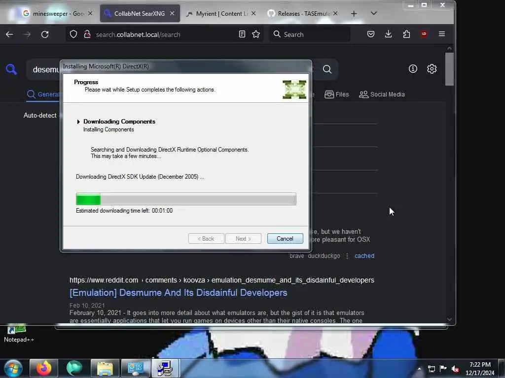Open the Firefox downloads panel
This screenshot has width=505, height=378.
[x=389, y=34]
